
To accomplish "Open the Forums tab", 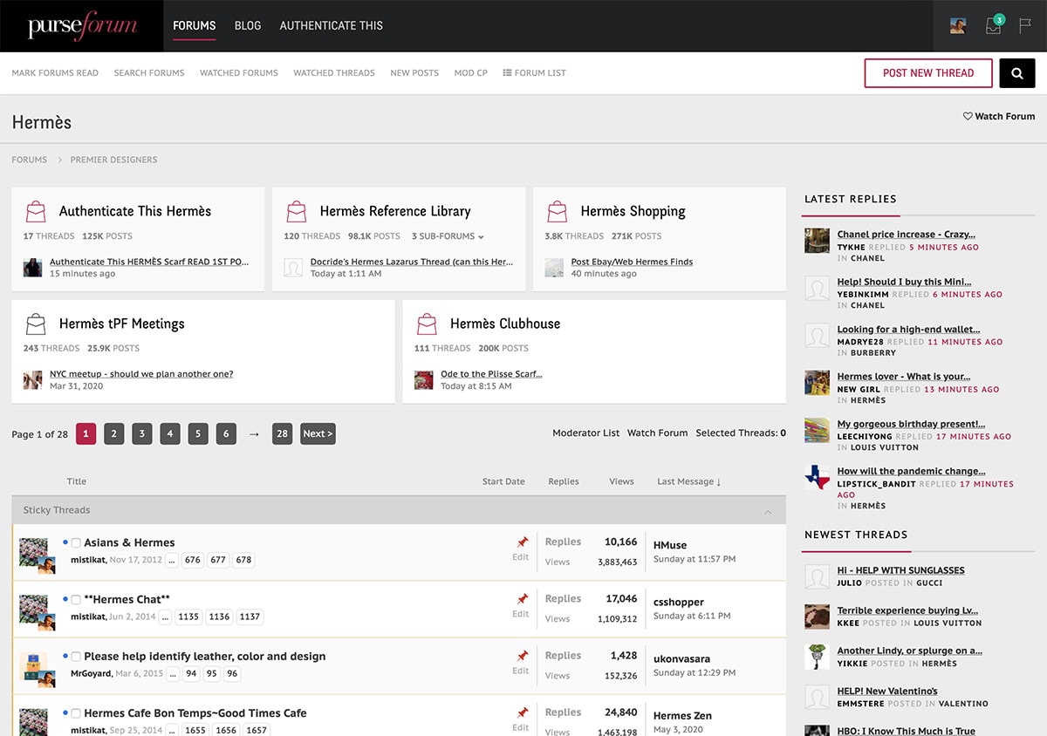I will 195,26.
